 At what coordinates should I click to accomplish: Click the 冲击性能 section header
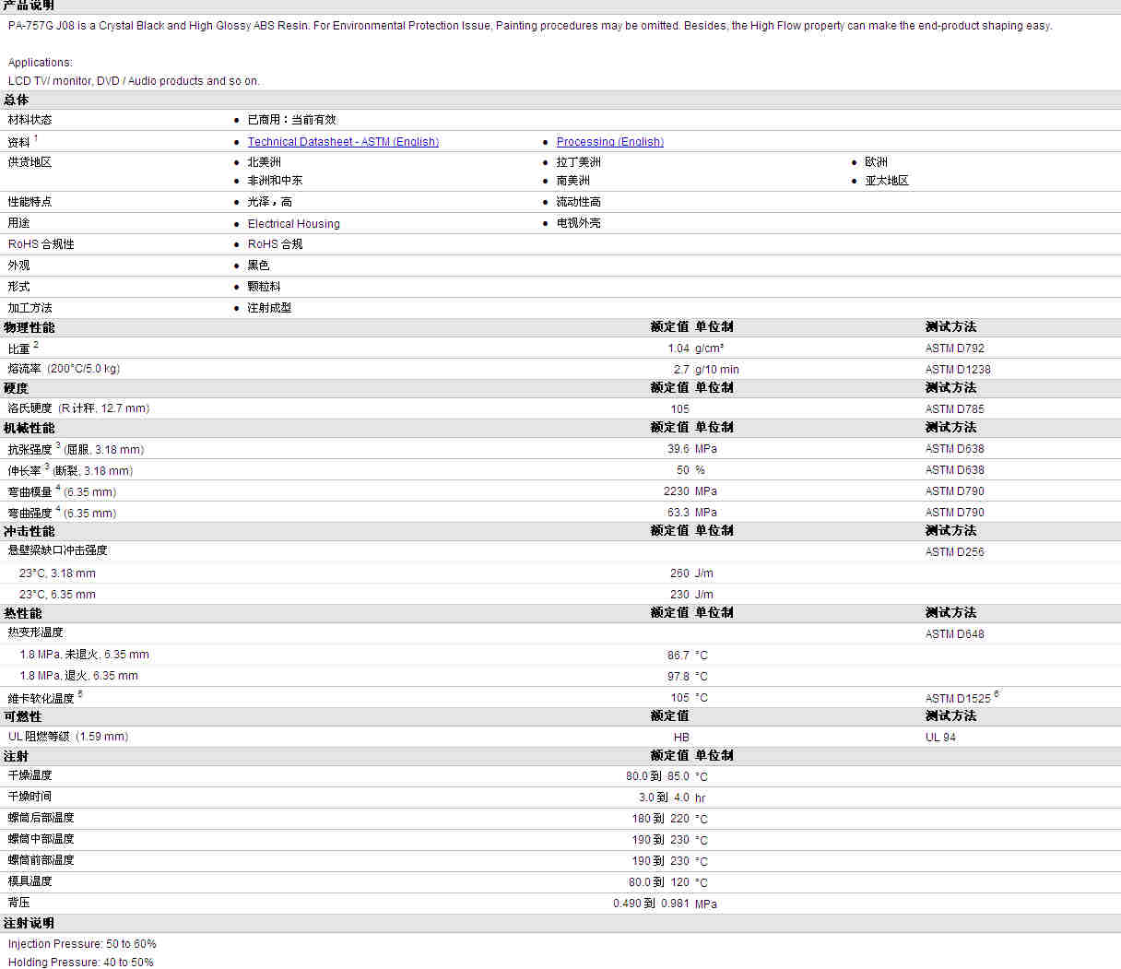29,531
